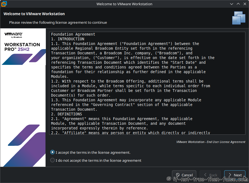Click the VMware Workstation title bar app icon
This screenshot has width=249, height=183.
4,4
